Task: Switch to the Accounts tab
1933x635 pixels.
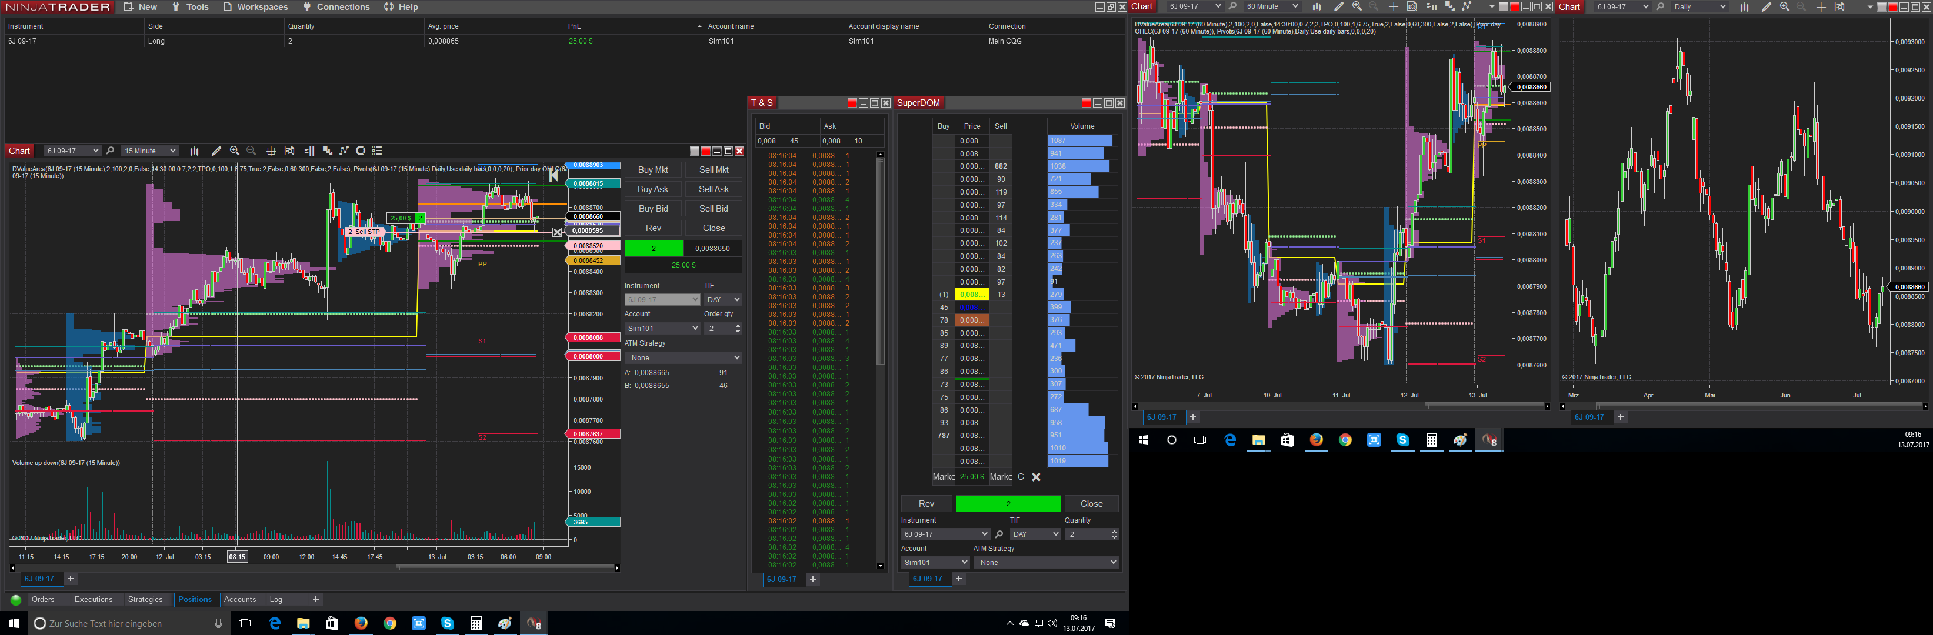Action: [240, 600]
